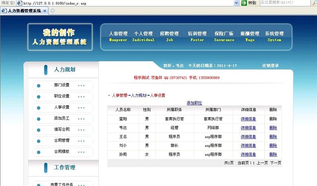The image size is (317, 186).
Task: Click the bullet icon beside 添加员工
Action: tap(39, 119)
